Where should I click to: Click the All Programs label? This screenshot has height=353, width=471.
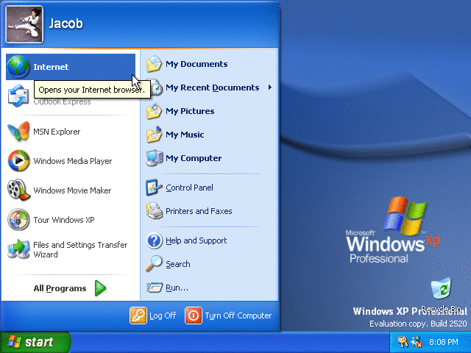pyautogui.click(x=60, y=288)
